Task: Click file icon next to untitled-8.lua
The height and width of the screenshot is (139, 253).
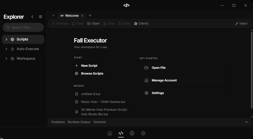Action: (x=76, y=94)
